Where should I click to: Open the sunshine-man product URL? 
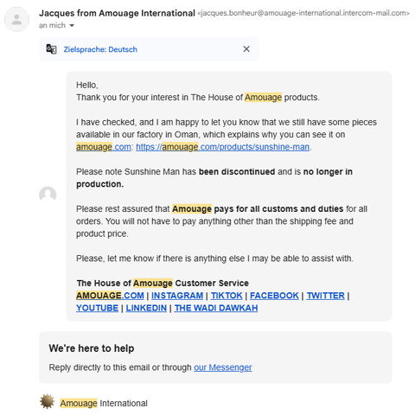pyautogui.click(x=223, y=147)
